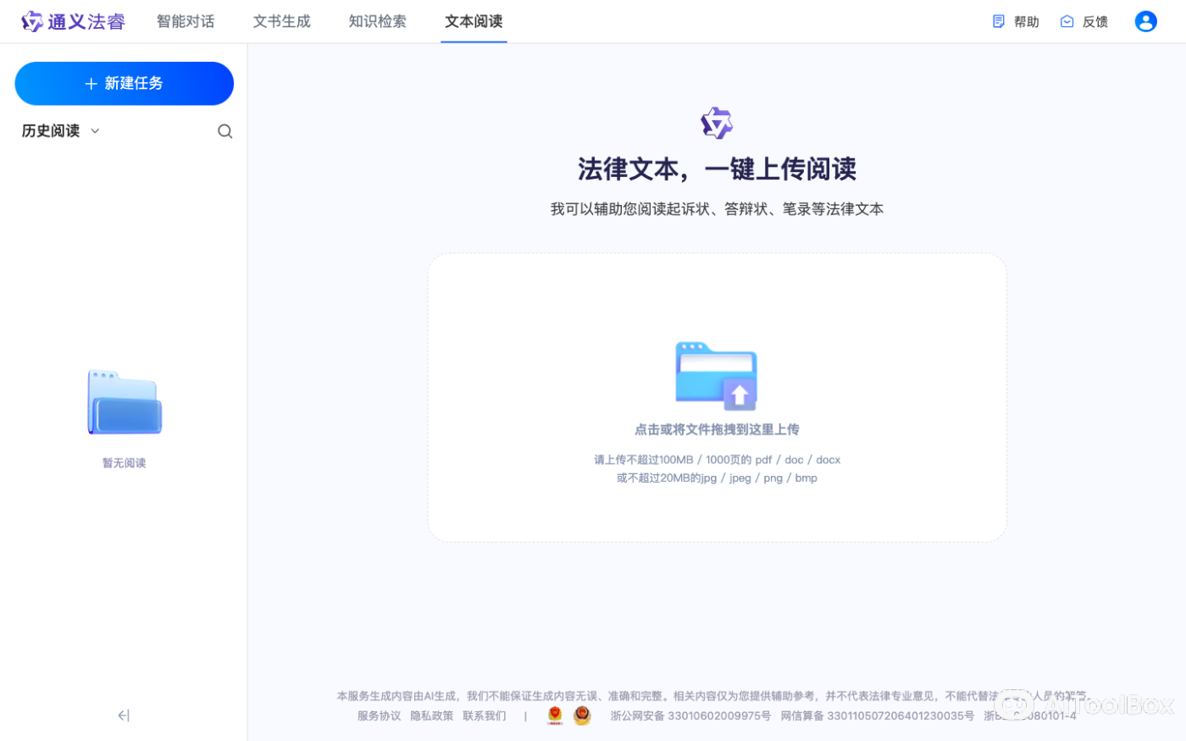Click the upload drop zone area
Image resolution: width=1186 pixels, height=741 pixels.
[x=716, y=398]
